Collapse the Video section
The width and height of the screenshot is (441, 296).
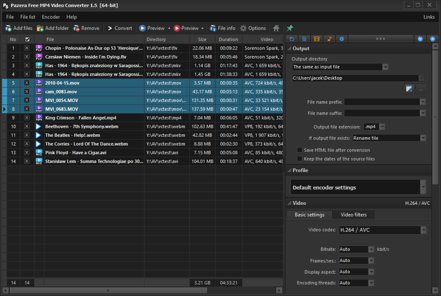[x=289, y=203]
